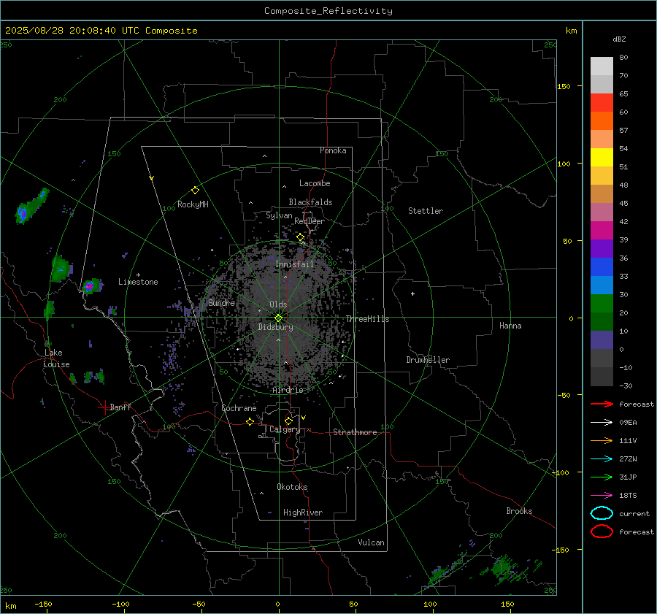
Task: Click the Calgary city label
Action: (285, 429)
